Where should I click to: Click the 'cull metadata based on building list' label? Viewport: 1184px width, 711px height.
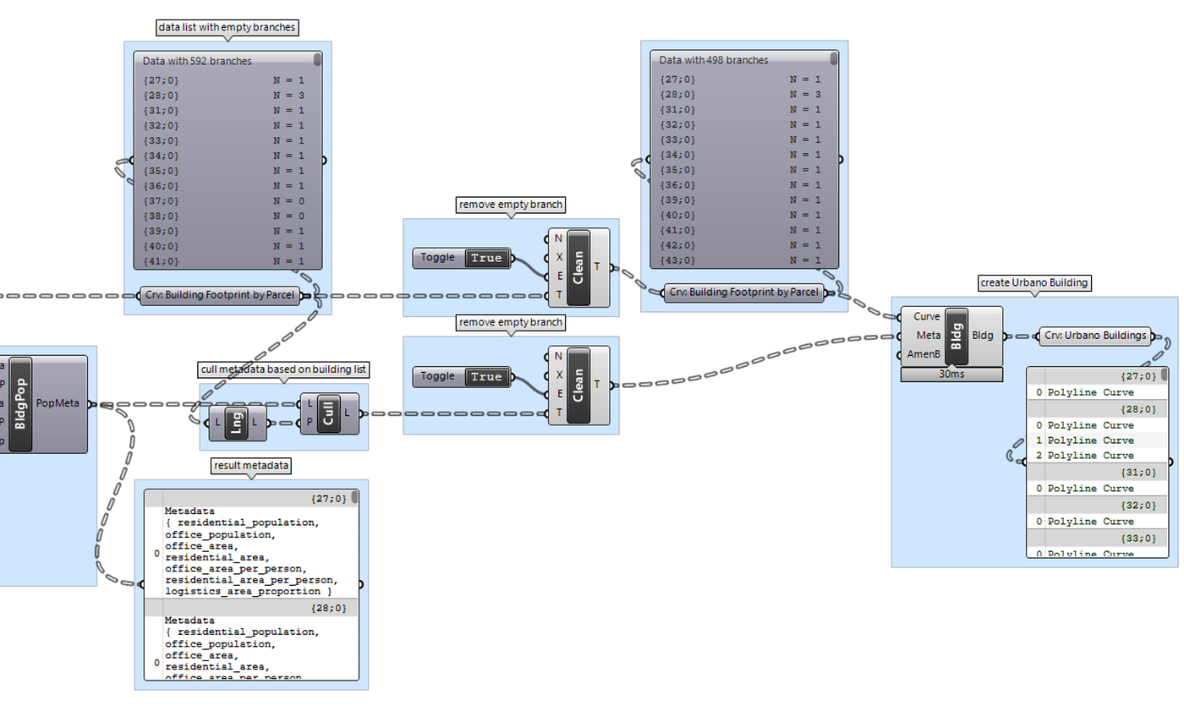(282, 369)
